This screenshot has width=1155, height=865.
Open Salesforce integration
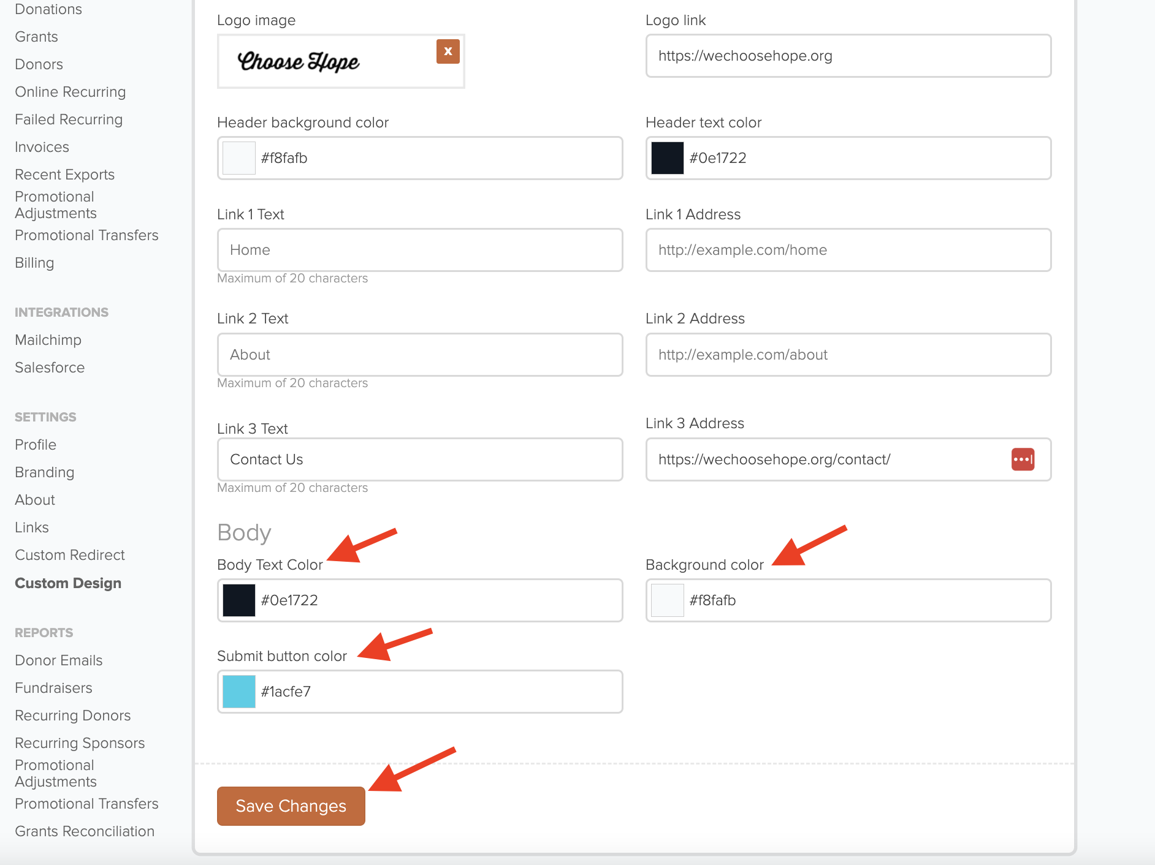pyautogui.click(x=50, y=368)
